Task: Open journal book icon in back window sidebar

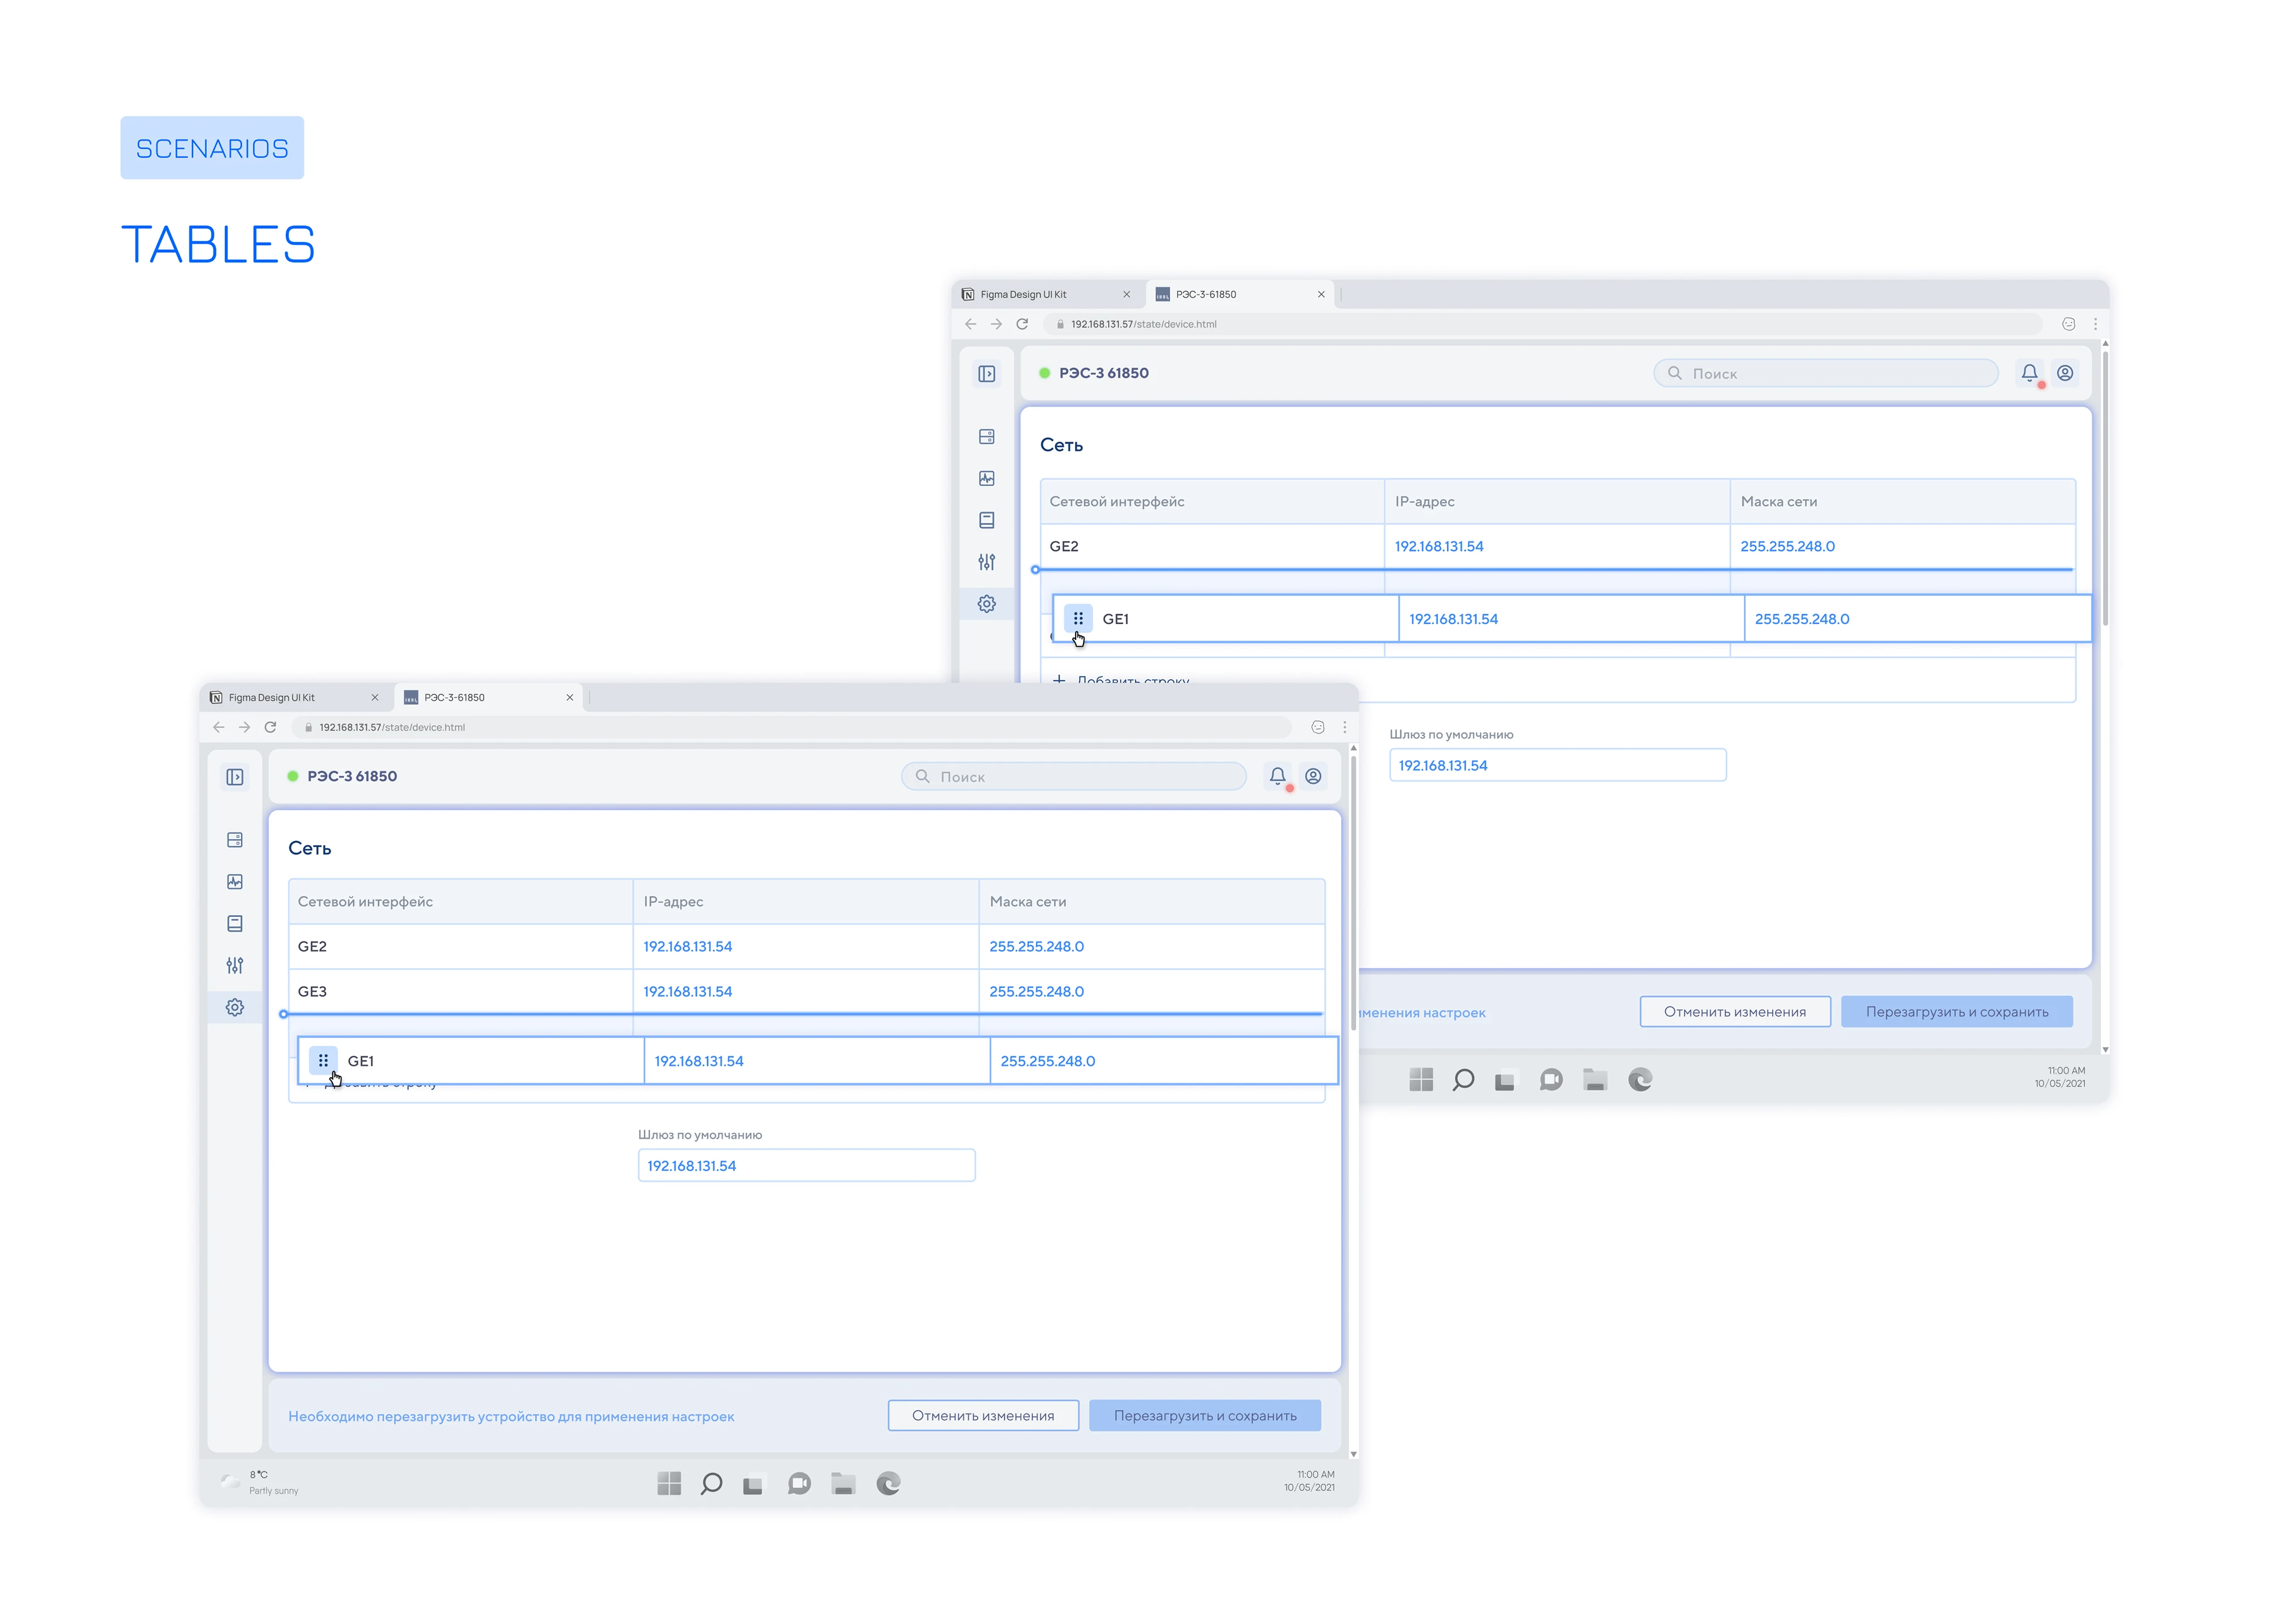Action: (x=987, y=520)
